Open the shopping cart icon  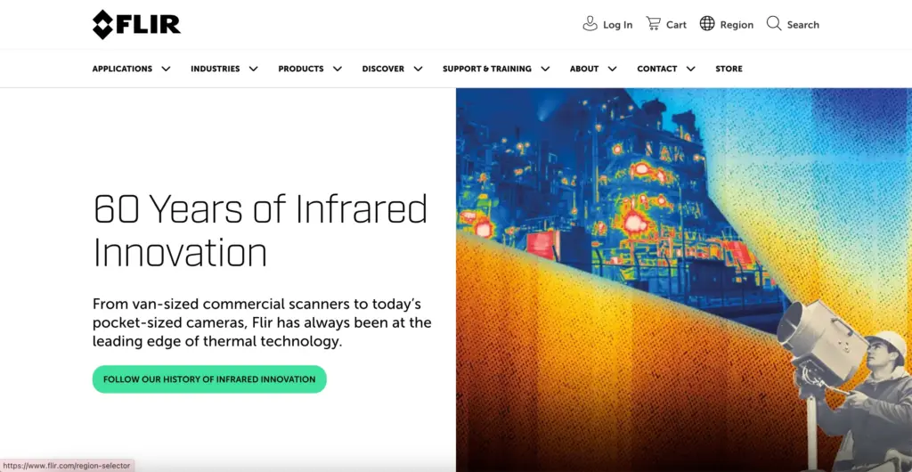654,24
